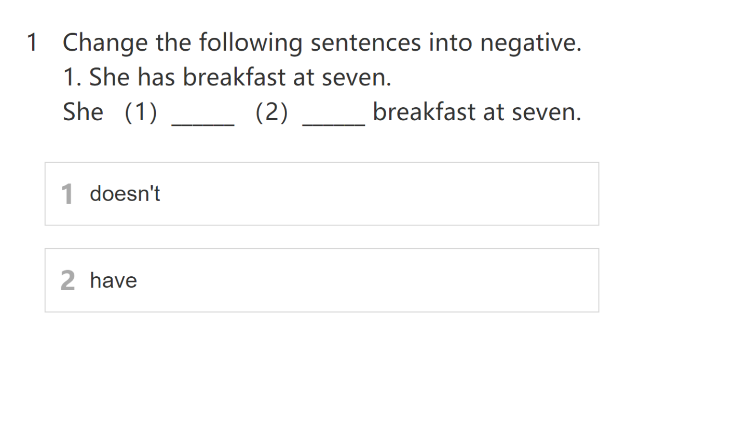Click the gray number 2 label in answer box
Screen dimensions: 735x426
point(67,281)
